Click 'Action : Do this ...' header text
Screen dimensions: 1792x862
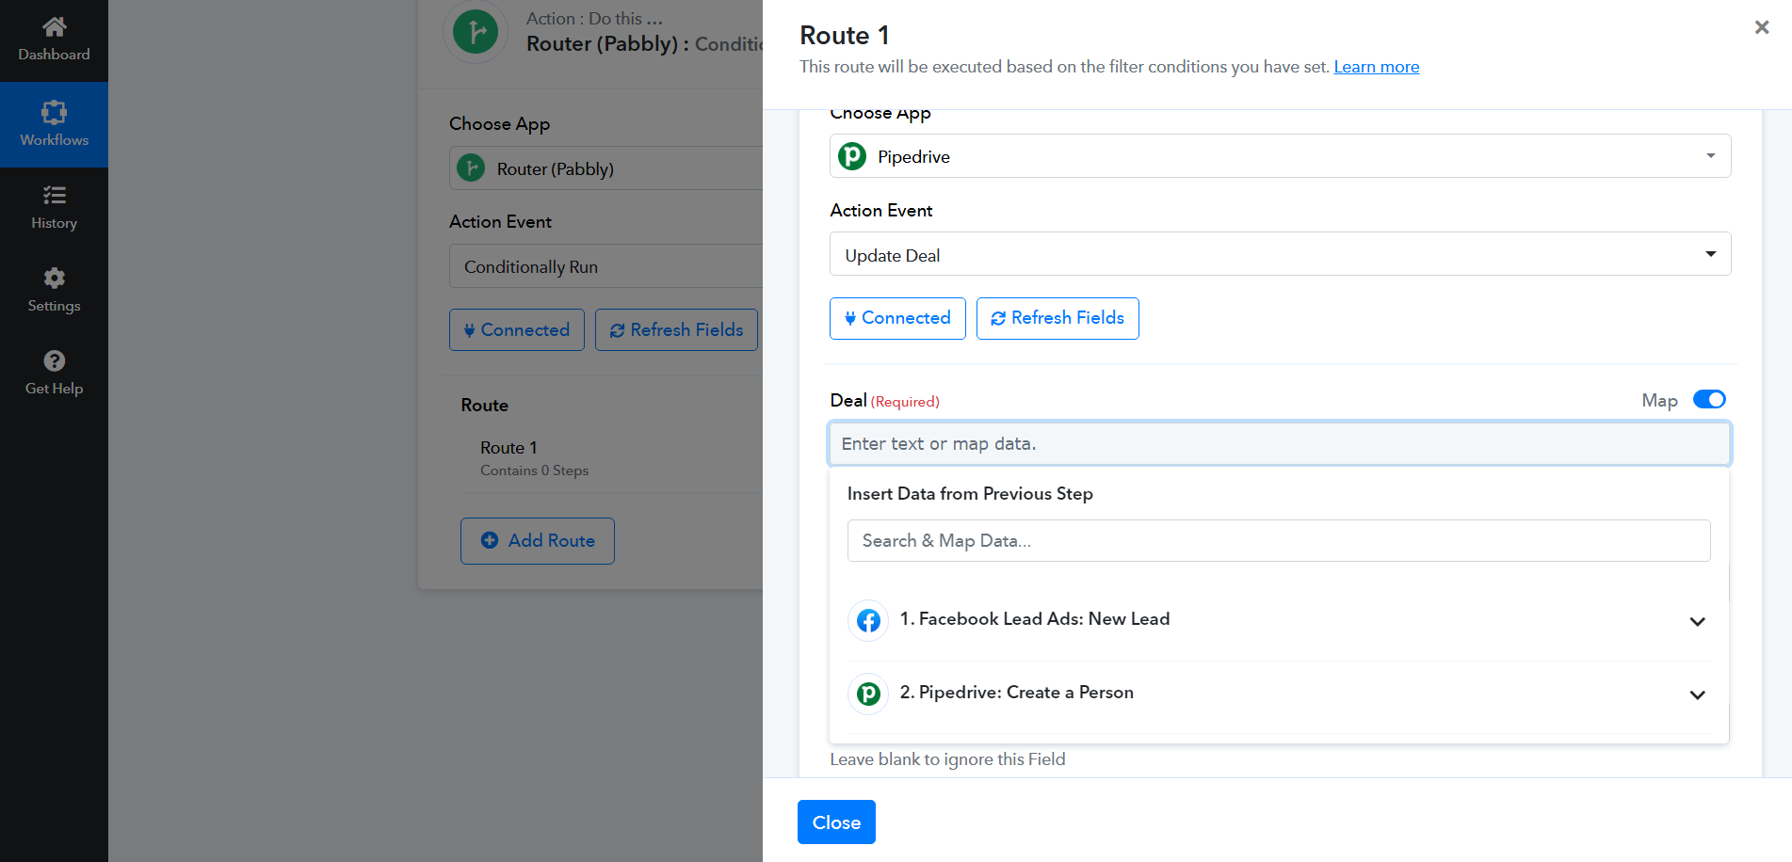(594, 19)
